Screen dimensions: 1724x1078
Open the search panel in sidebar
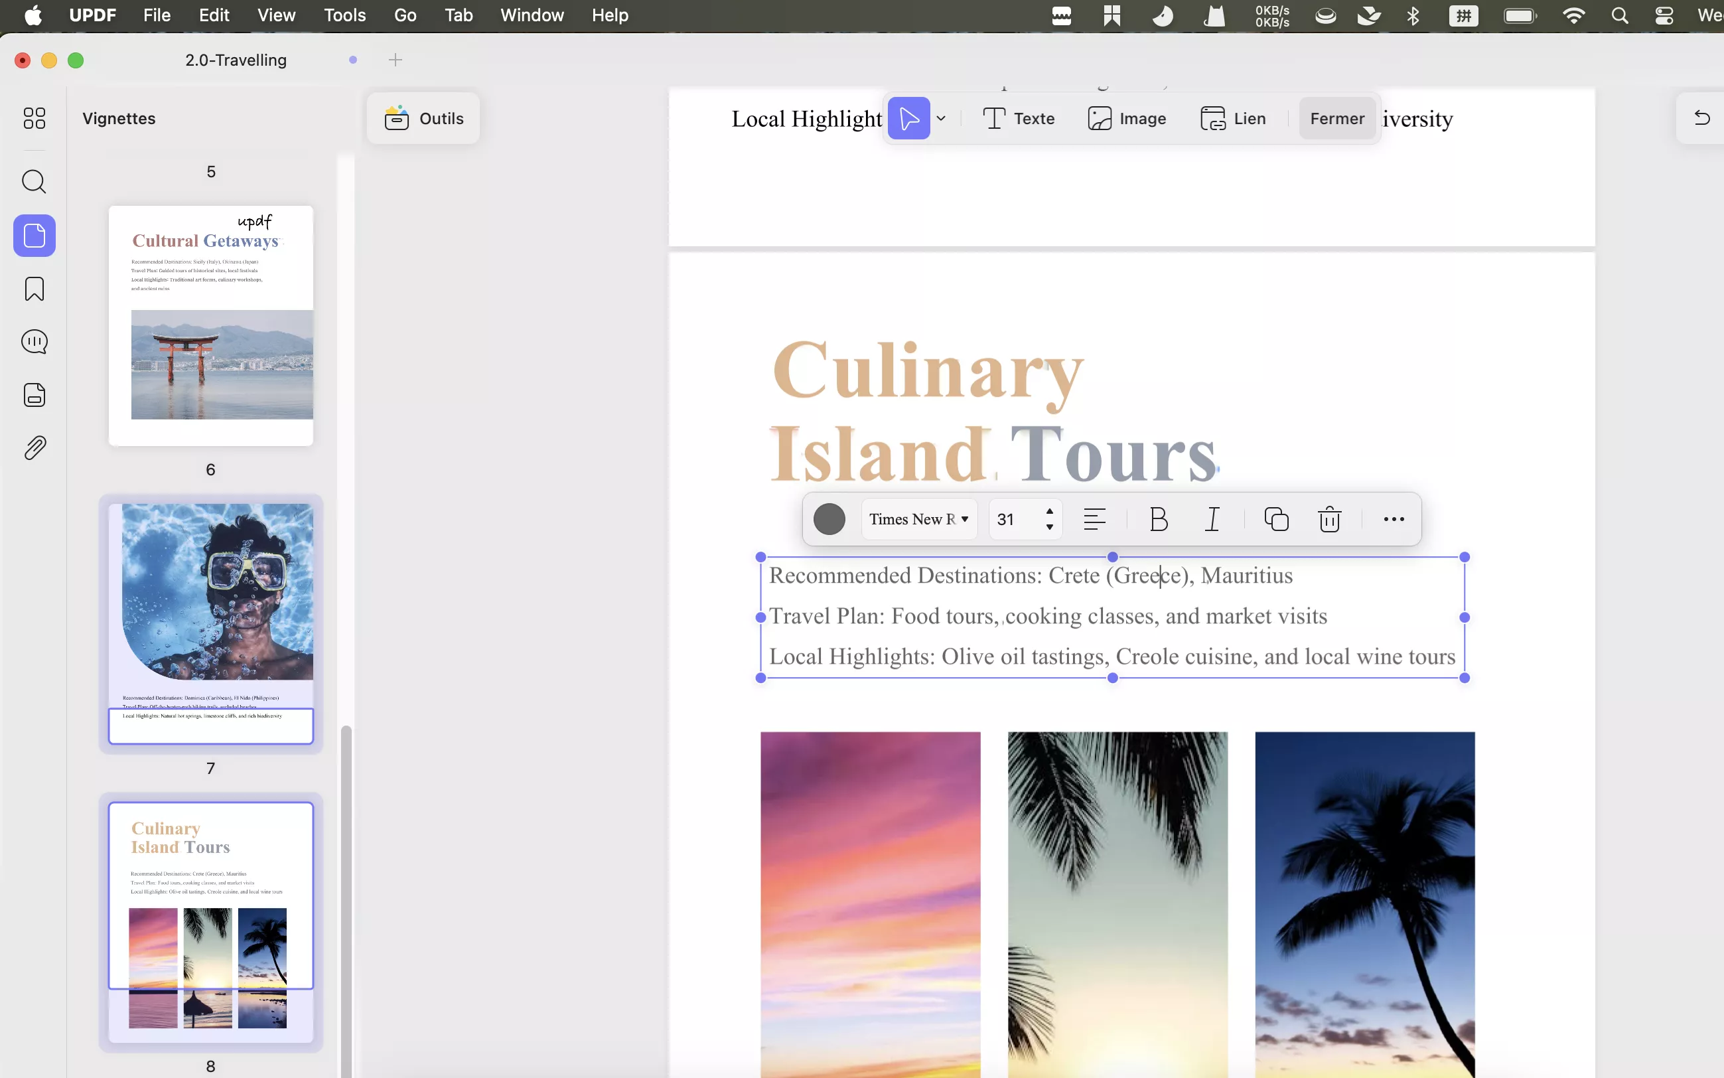35,182
